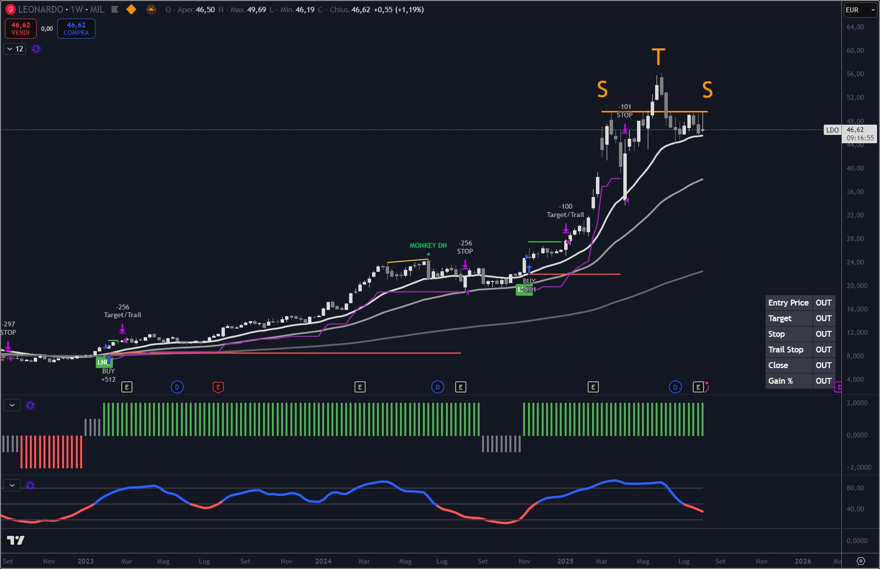Image resolution: width=880 pixels, height=569 pixels.
Task: Click the COMPRA buy button
Action: tap(76, 28)
